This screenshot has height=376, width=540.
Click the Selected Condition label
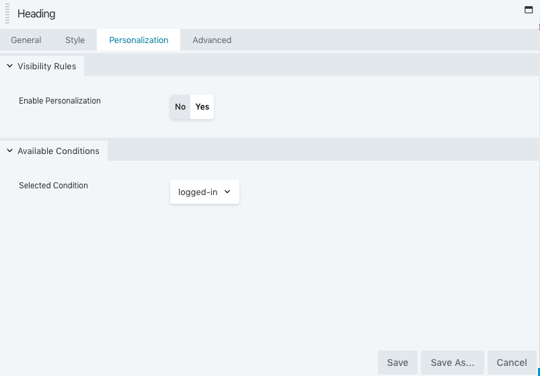[x=53, y=186]
